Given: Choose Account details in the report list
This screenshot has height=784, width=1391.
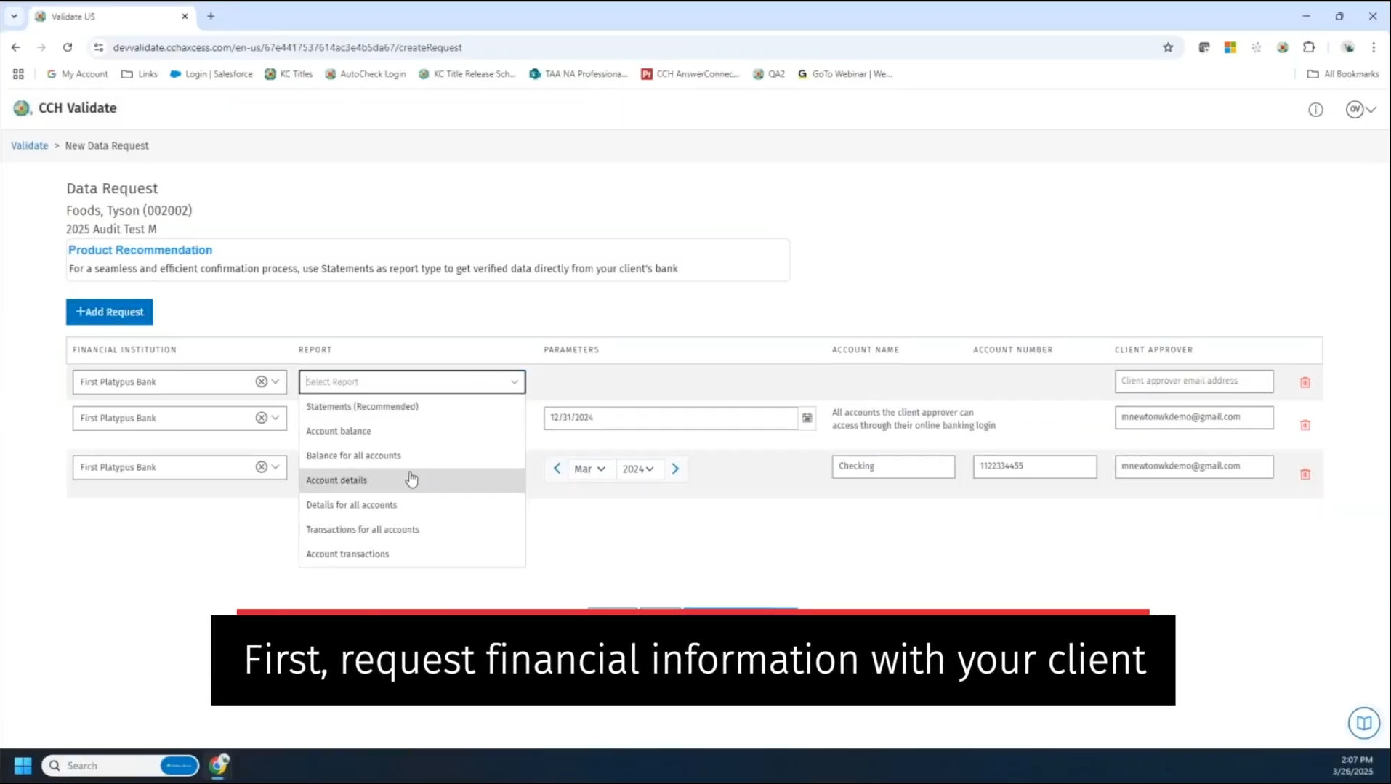Looking at the screenshot, I should point(336,480).
